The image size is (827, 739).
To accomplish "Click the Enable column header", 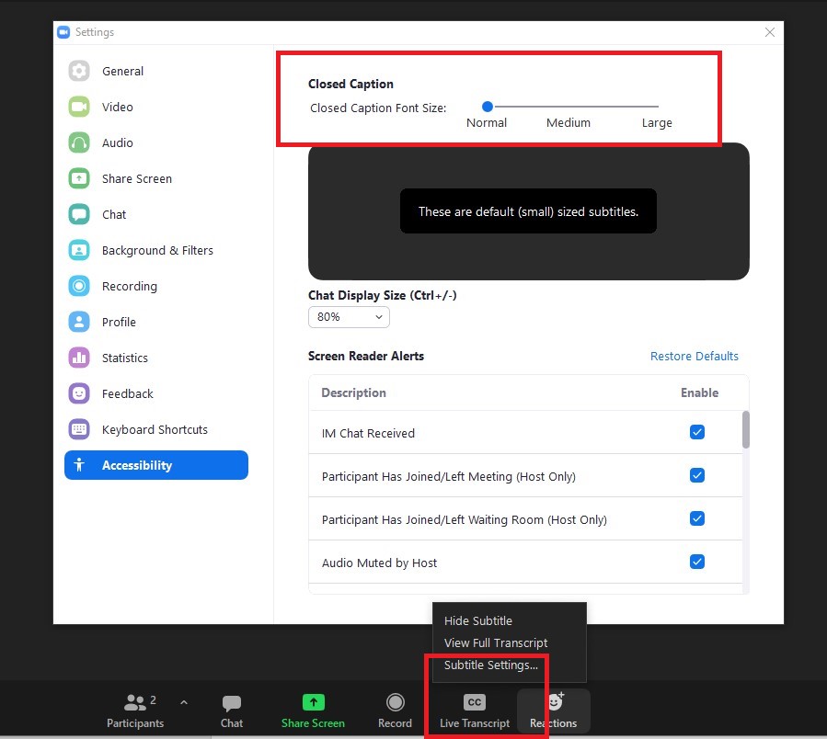I will (699, 392).
